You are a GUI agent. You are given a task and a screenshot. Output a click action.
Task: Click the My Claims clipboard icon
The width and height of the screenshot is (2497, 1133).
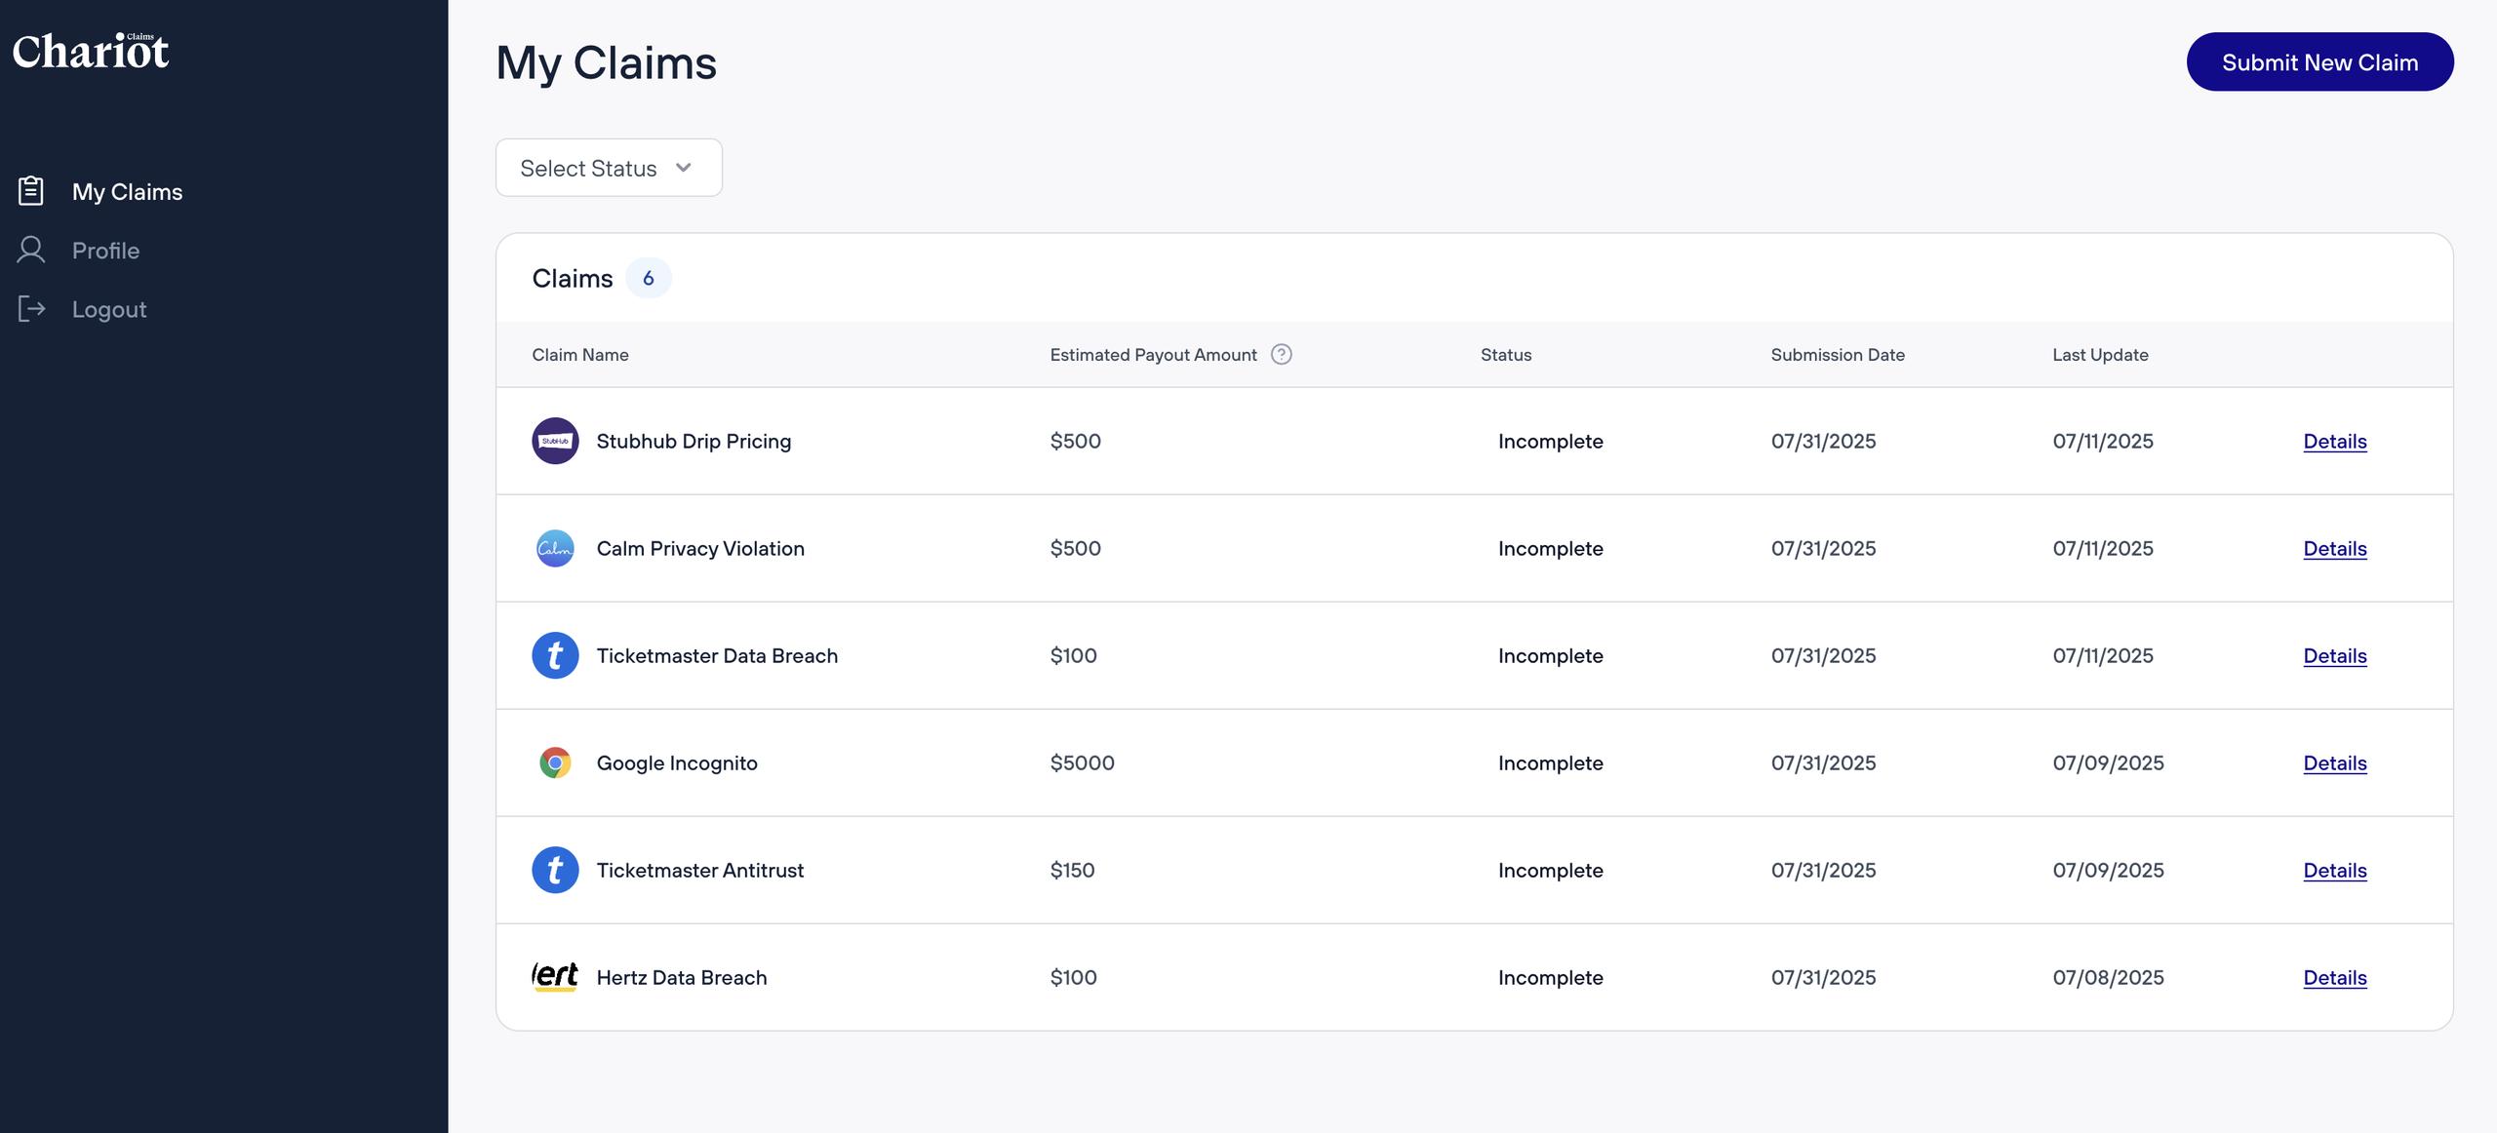[x=31, y=191]
